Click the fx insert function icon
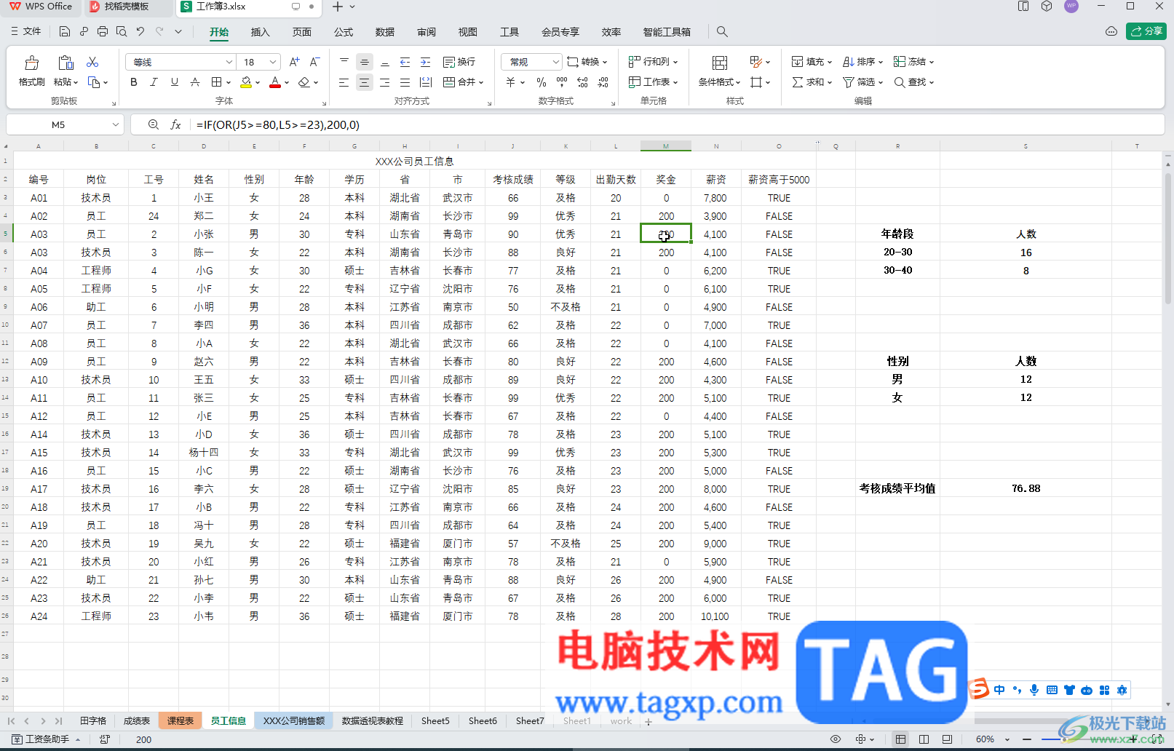Viewport: 1174px width, 751px height. click(x=175, y=125)
